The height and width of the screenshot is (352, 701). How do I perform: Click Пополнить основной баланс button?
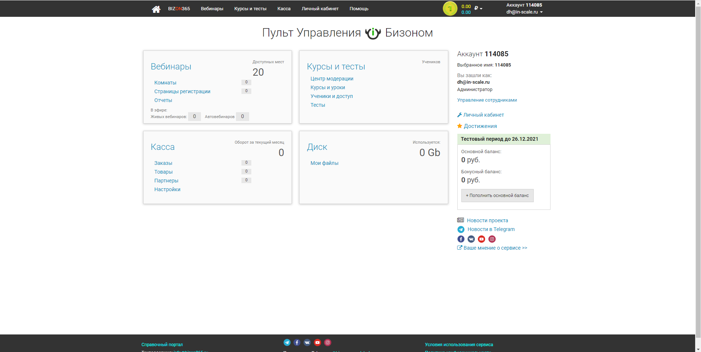click(497, 196)
